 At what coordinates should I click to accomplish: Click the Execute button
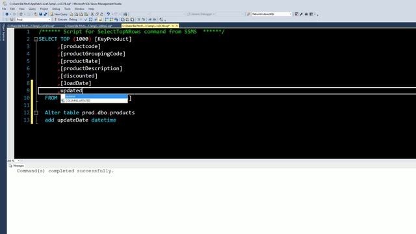(60, 19)
